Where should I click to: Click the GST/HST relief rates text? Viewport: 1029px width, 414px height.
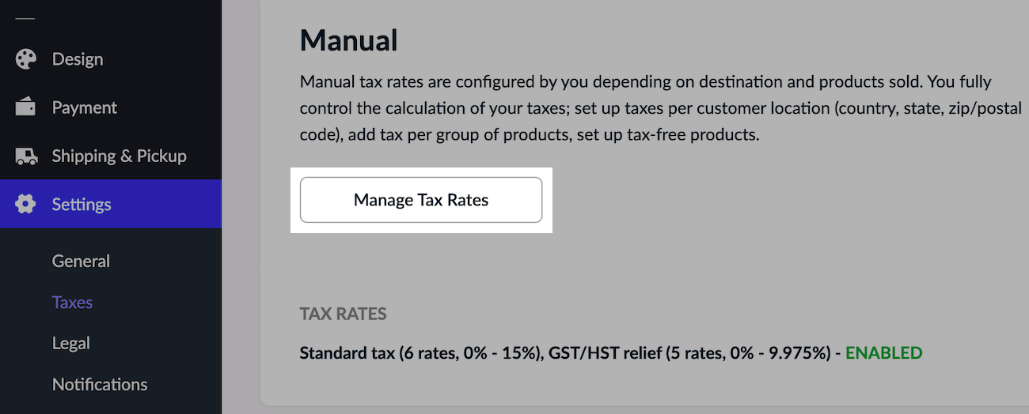pyautogui.click(x=689, y=353)
